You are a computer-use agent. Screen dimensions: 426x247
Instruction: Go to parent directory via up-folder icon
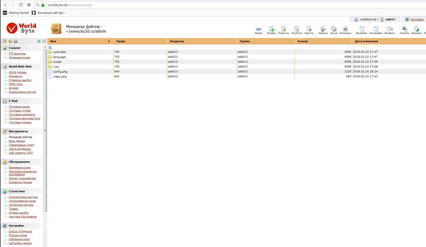[x=50, y=47]
